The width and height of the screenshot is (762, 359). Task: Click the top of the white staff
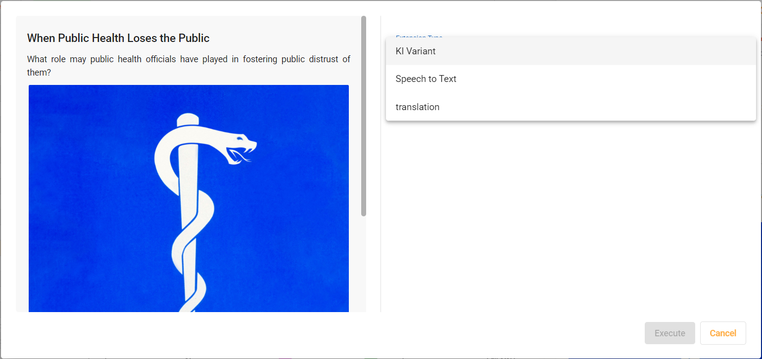187,120
